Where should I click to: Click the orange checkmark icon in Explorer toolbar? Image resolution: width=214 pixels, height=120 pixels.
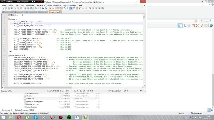tap(202, 25)
